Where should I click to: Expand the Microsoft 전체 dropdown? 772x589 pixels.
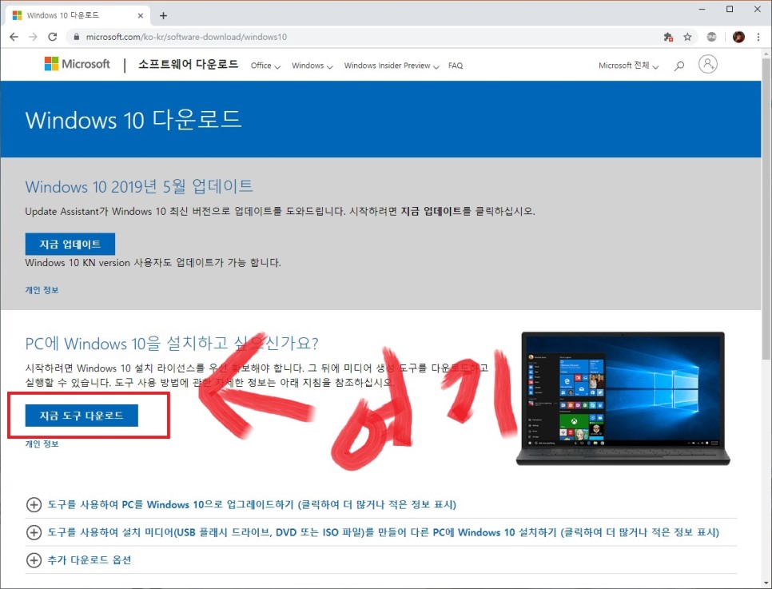629,66
